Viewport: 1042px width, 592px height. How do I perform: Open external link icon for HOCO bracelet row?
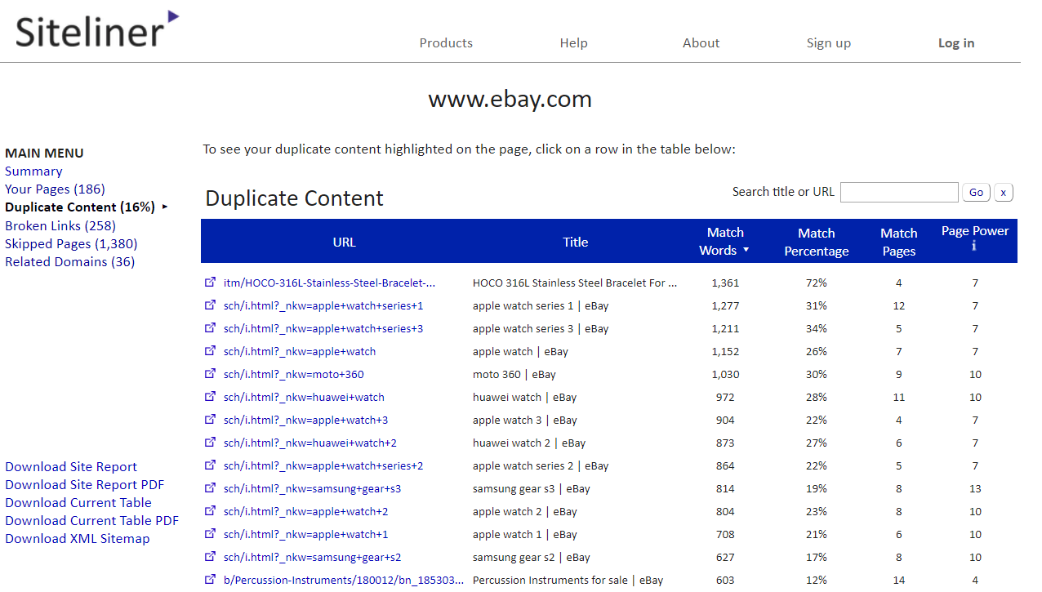coord(210,283)
